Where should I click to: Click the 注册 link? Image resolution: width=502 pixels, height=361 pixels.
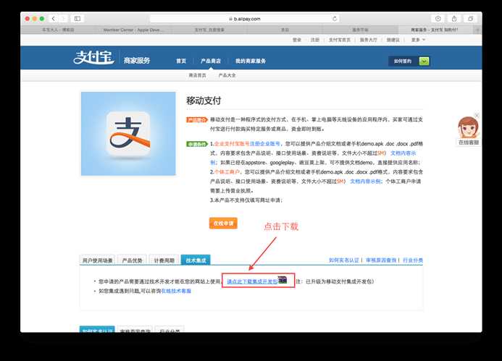tap(314, 40)
